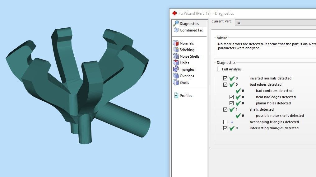Open the Normals fix icon
Image resolution: width=316 pixels, height=177 pixels.
pyautogui.click(x=176, y=43)
